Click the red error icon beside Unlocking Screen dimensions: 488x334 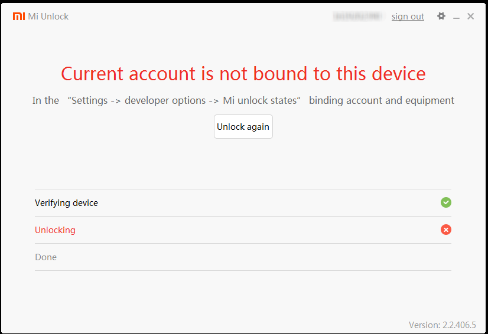click(446, 230)
